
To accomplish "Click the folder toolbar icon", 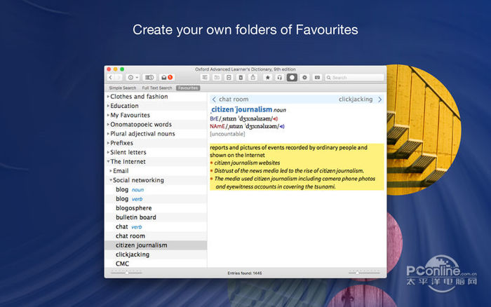I will [x=217, y=77].
